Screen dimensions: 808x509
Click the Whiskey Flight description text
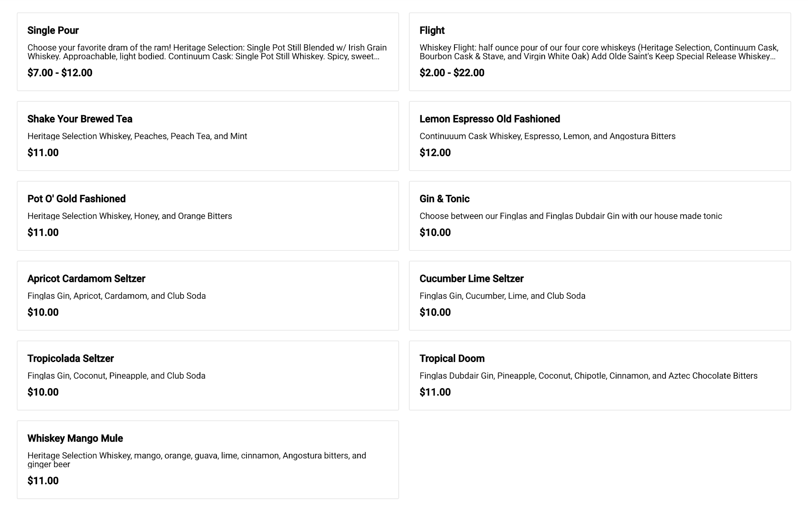click(599, 52)
